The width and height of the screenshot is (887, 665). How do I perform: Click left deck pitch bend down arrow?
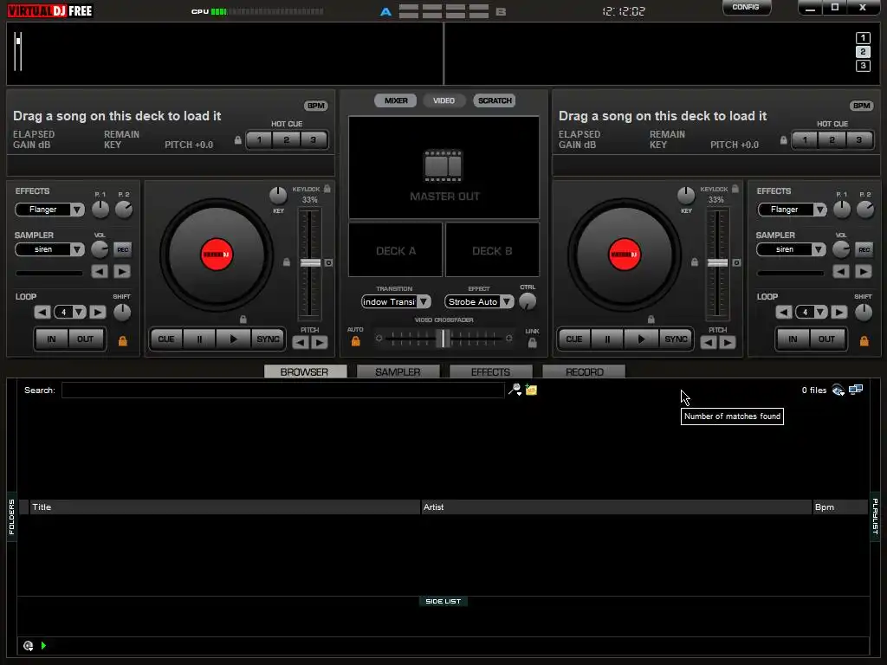click(301, 343)
